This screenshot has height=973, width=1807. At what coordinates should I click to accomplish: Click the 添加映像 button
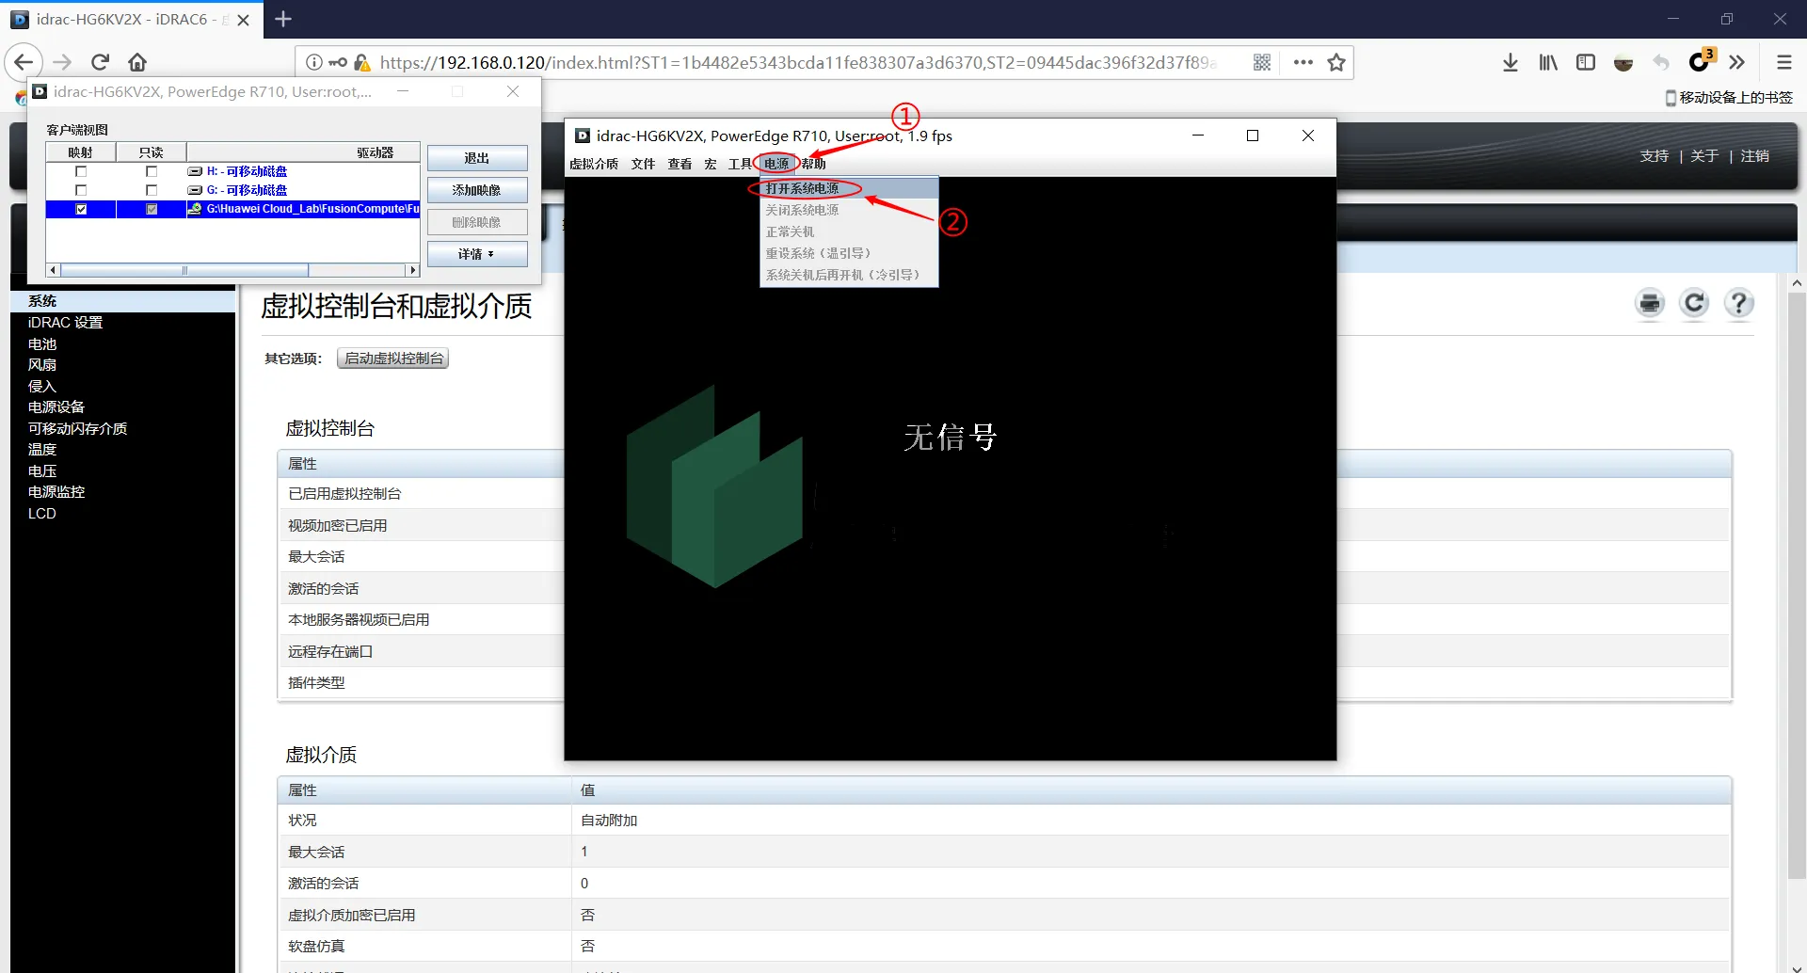(477, 190)
